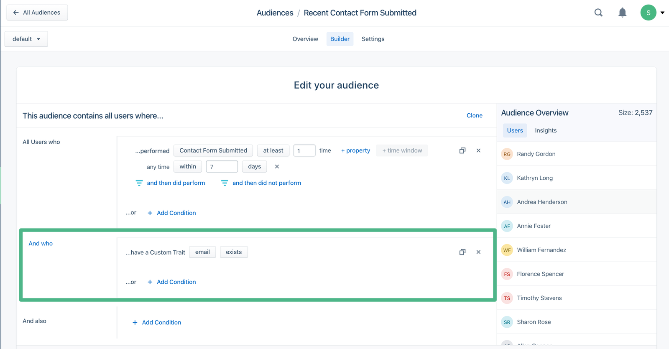669x349 pixels.
Task: Switch to the Insights tab
Action: click(x=546, y=130)
